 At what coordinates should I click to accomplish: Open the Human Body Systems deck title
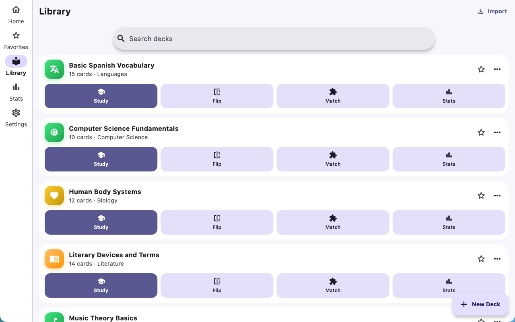point(105,192)
